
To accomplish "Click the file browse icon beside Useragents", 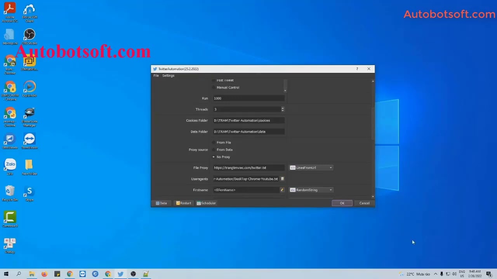I will point(282,179).
